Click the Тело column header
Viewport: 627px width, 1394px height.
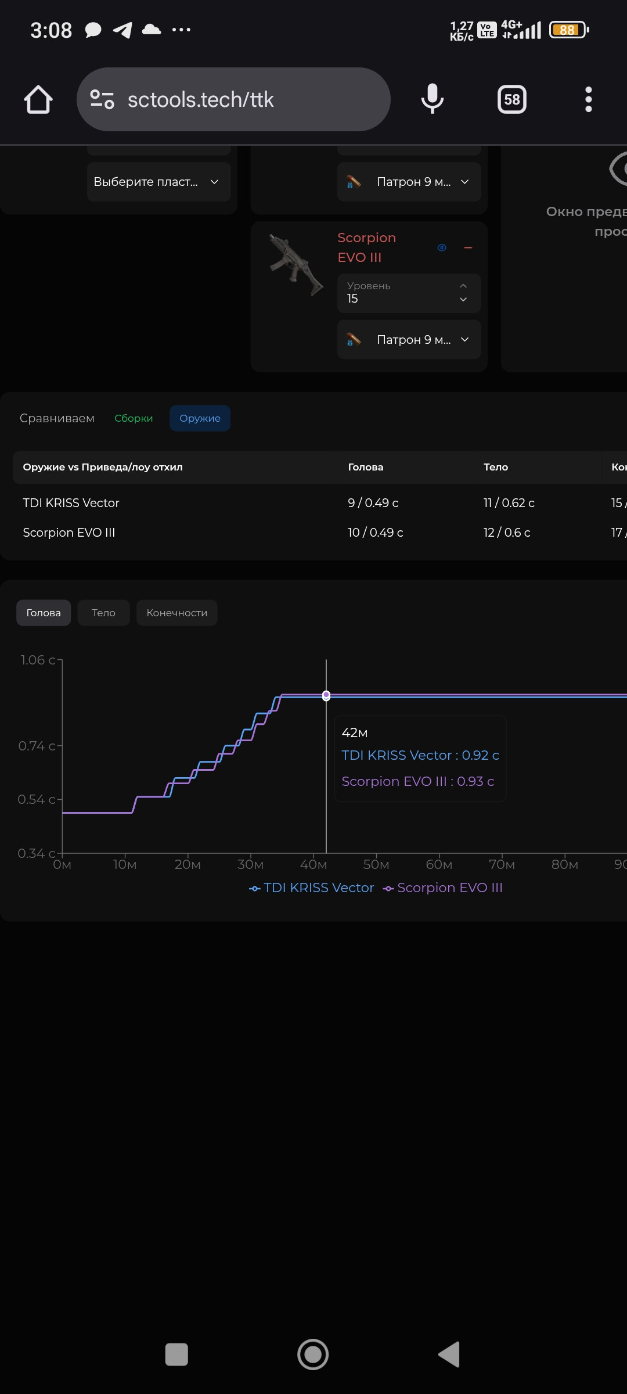(x=496, y=467)
